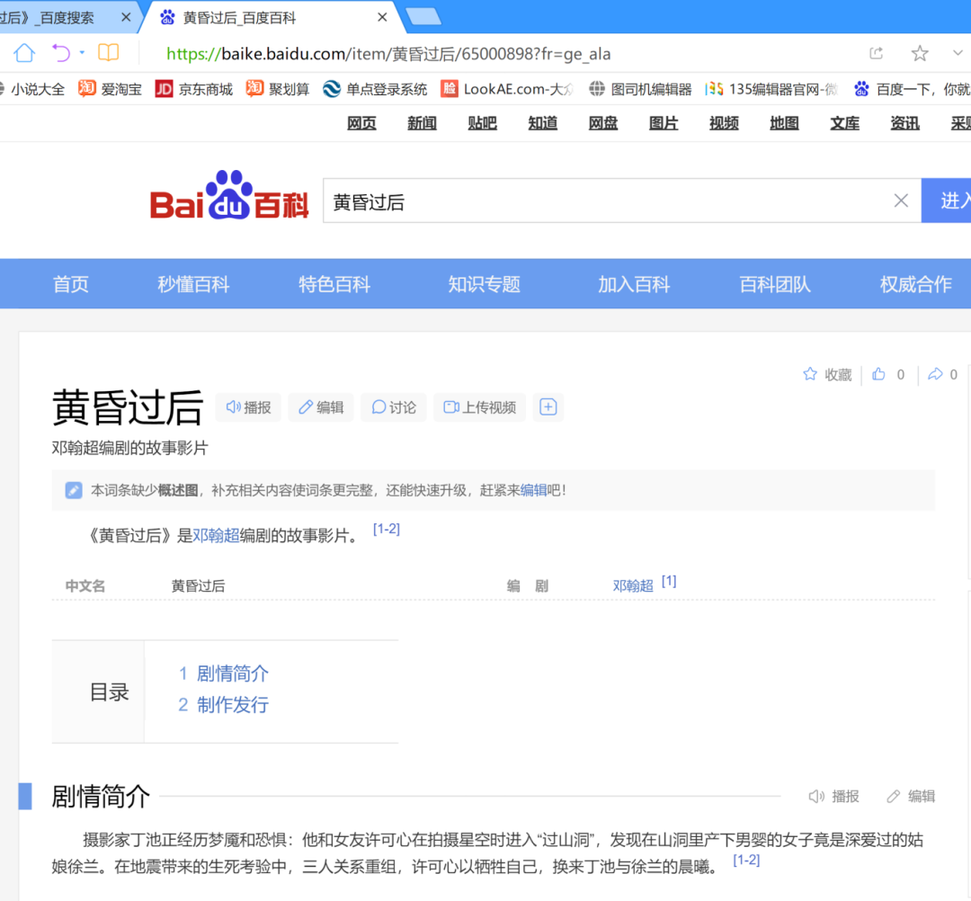Viewport: 971px width, 901px height.
Task: Open 加入百科 in blue nav bar
Action: 634,284
